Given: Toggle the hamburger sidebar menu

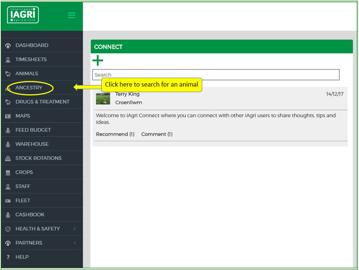Looking at the screenshot, I should coord(71,15).
